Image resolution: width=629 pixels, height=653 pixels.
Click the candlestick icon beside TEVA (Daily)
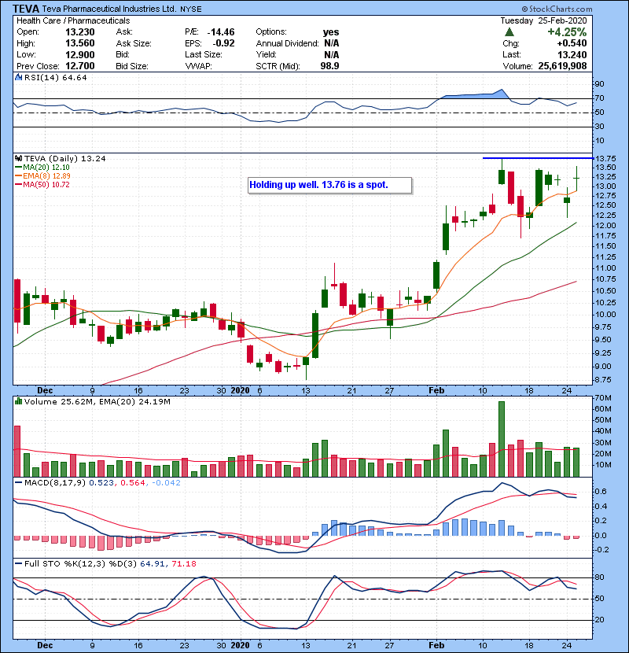(x=18, y=159)
